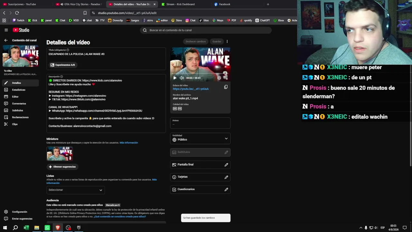The image size is (412, 232).
Task: Switch to the GTA: Vice City Stories tab
Action: pyautogui.click(x=79, y=4)
